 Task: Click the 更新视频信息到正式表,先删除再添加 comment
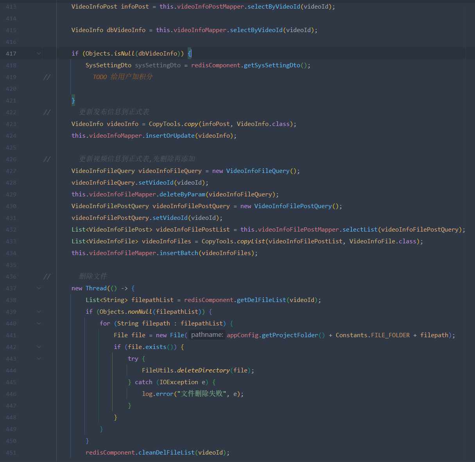[137, 159]
